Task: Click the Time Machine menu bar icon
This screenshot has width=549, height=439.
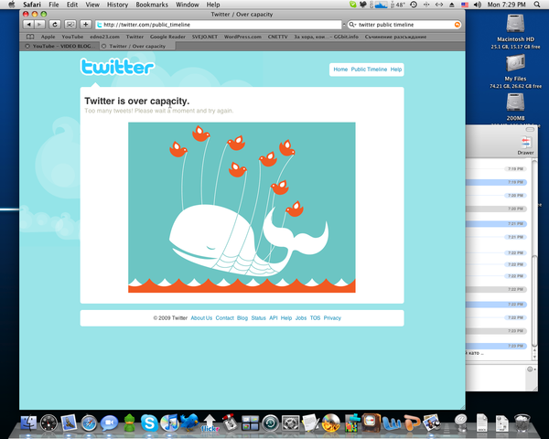Action: click(x=414, y=5)
